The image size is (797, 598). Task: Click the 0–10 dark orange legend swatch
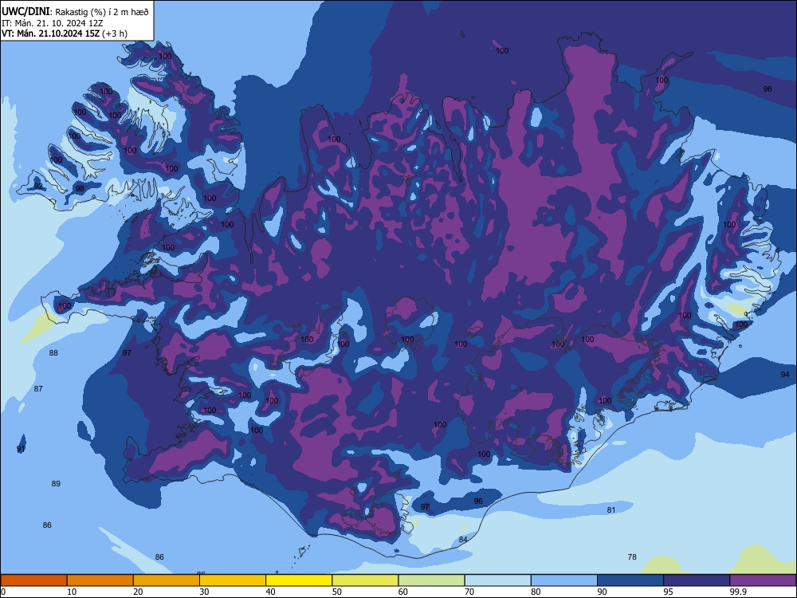(33, 580)
